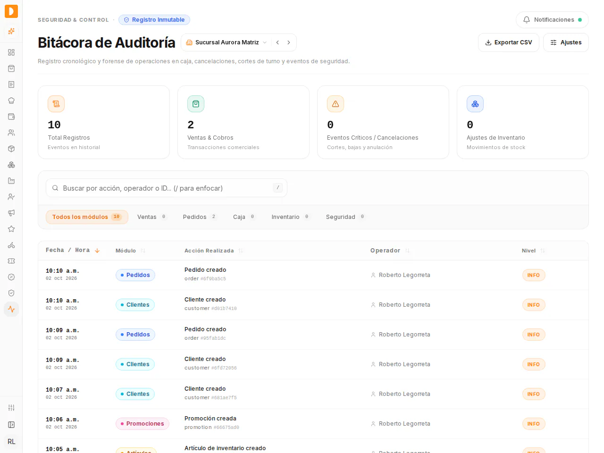
Task: Open the stacked boxes inventory icon in sidebar
Action: (x=11, y=165)
